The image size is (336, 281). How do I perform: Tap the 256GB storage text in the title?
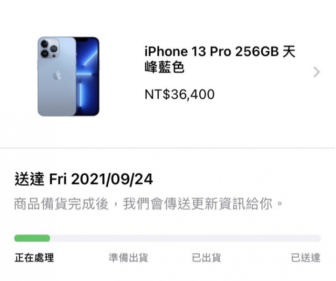point(257,52)
